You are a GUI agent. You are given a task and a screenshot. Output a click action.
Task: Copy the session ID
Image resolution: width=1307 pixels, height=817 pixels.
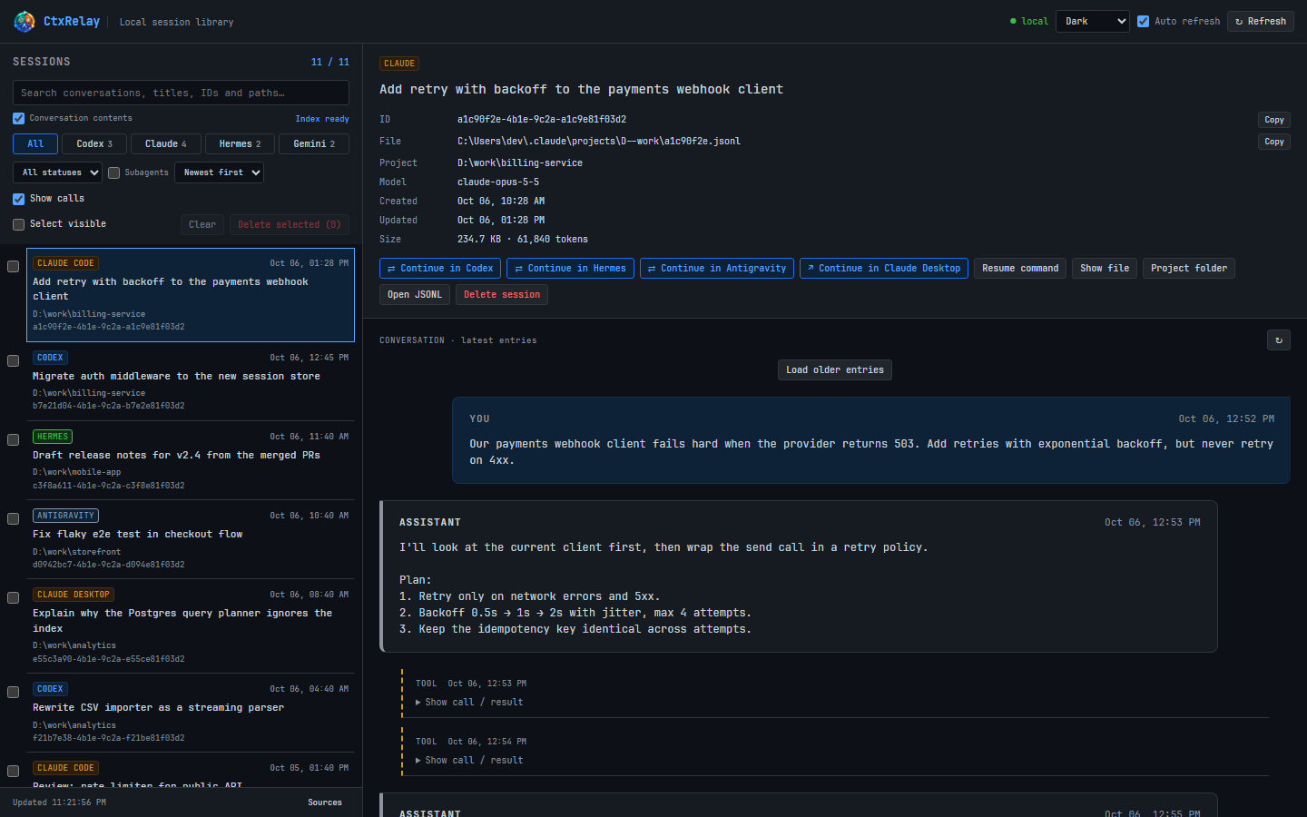pyautogui.click(x=1274, y=120)
